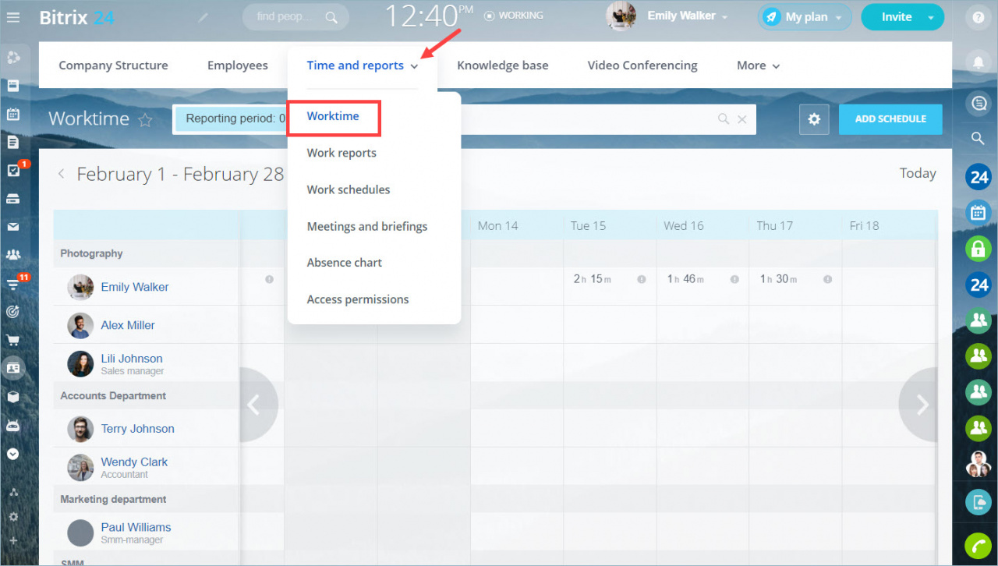This screenshot has width=998, height=566.
Task: Open the calendar chat icon in right panel
Action: (978, 211)
